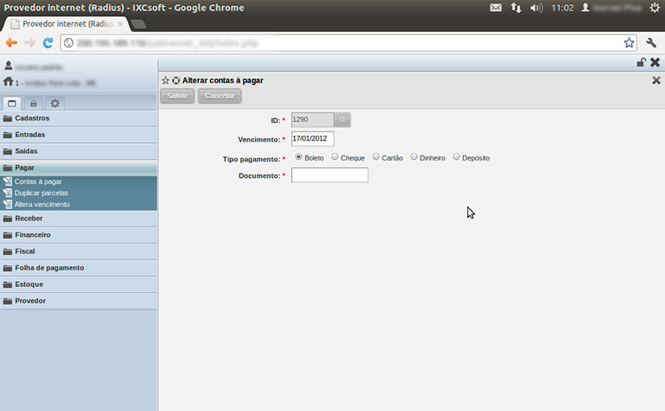Screen dimensions: 665x411
Task: Select the Dinheiro payment type
Action: point(414,157)
